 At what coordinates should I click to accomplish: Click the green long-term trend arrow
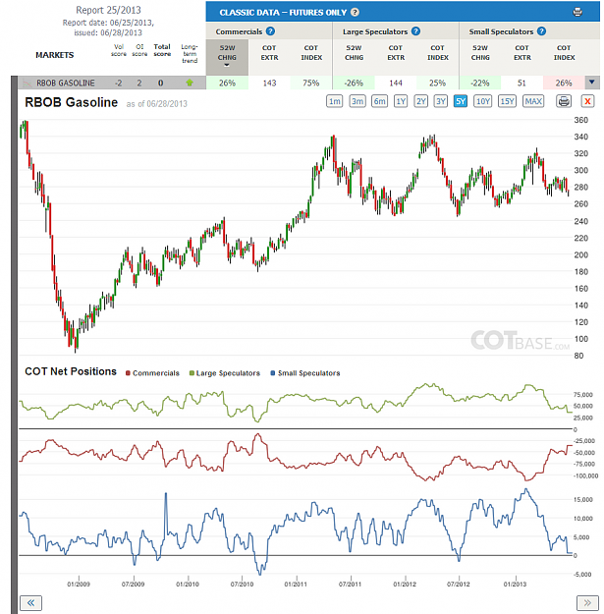coord(190,83)
